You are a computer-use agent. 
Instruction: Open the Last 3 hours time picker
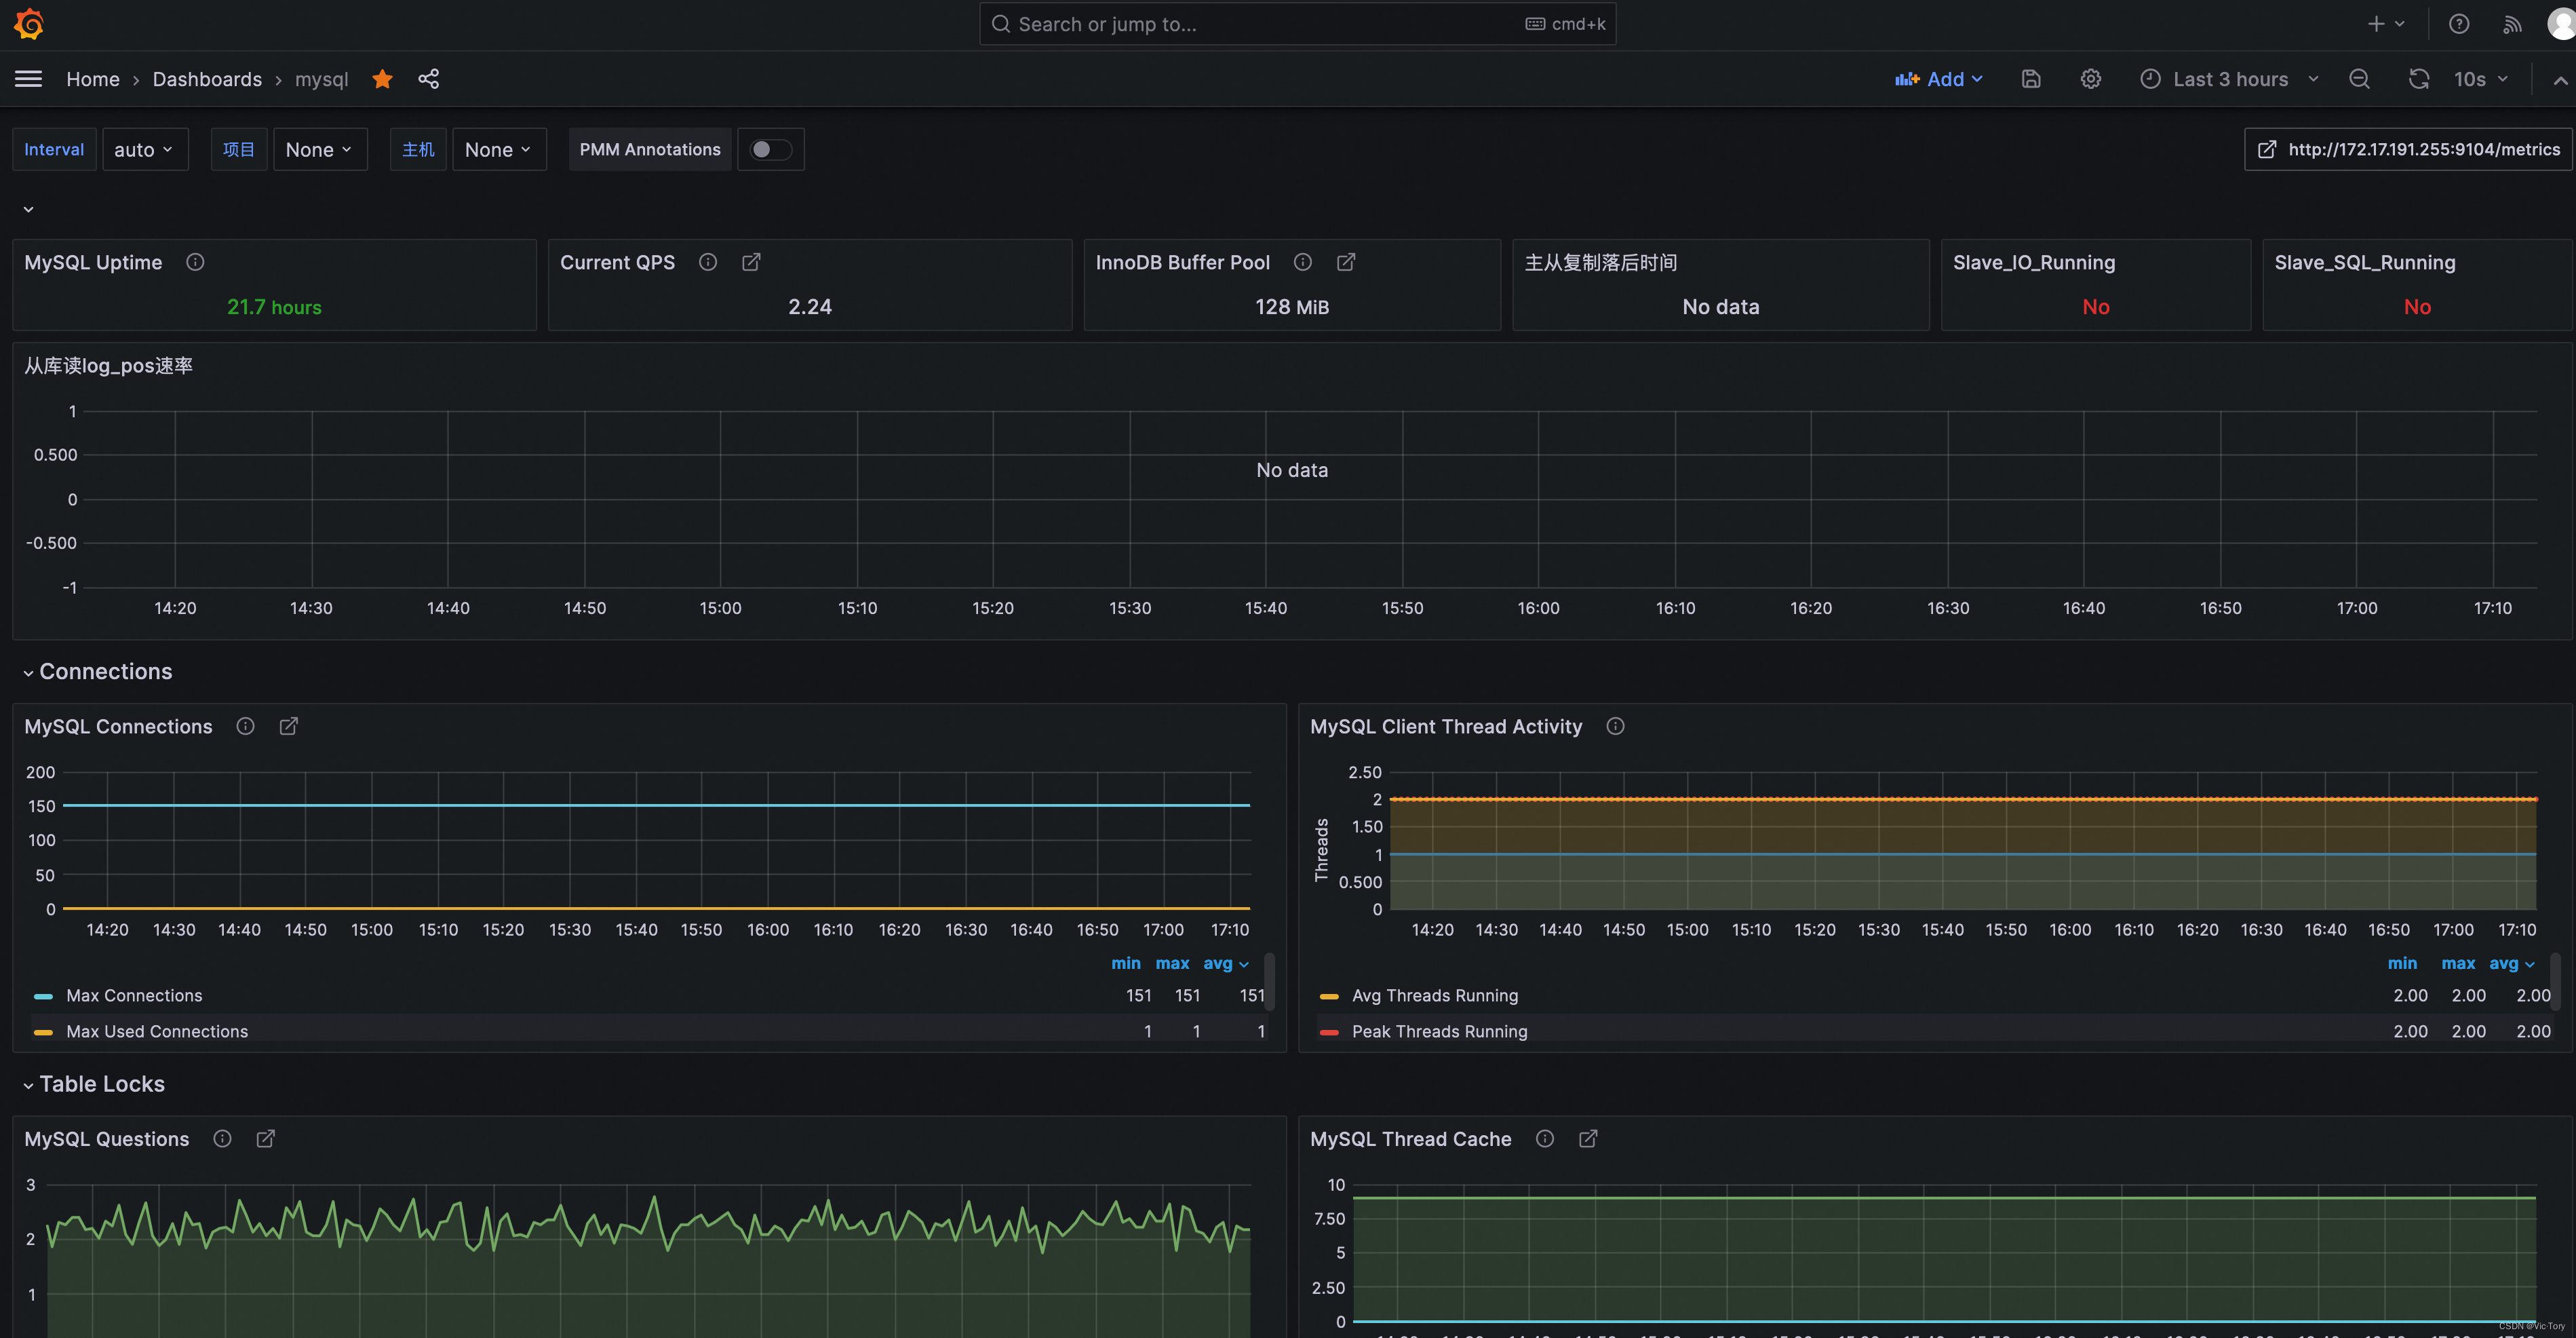click(x=2229, y=79)
